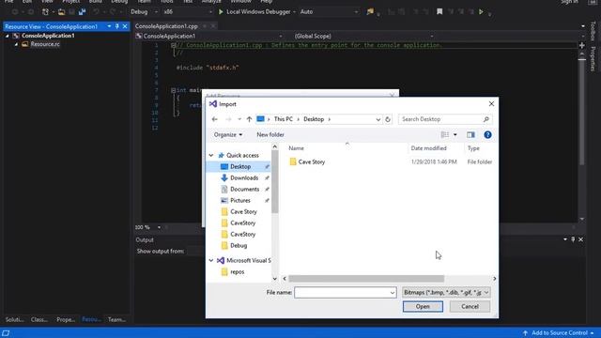Collapse the Quick access group

pos(211,155)
